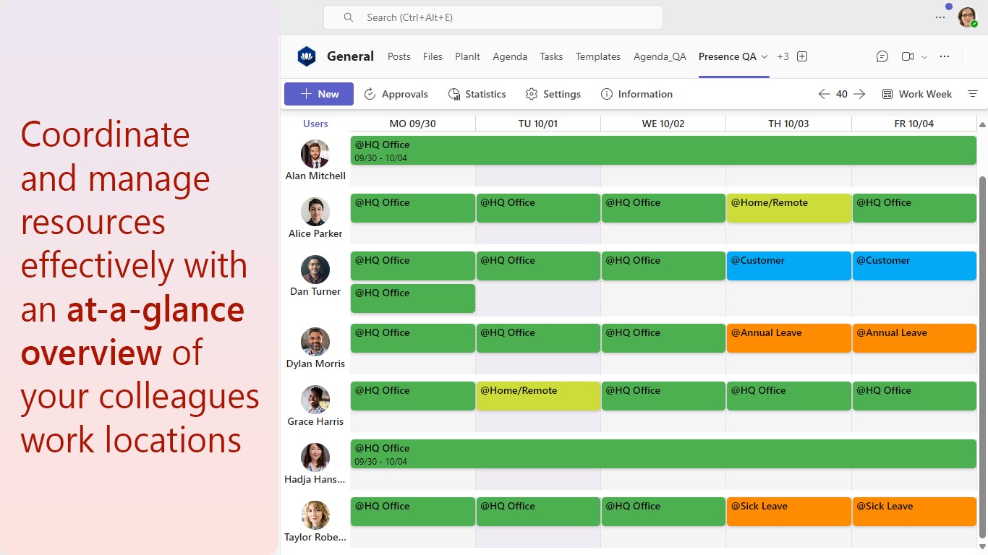Expand the Presence QA tab chevron
988x555 pixels.
(765, 56)
